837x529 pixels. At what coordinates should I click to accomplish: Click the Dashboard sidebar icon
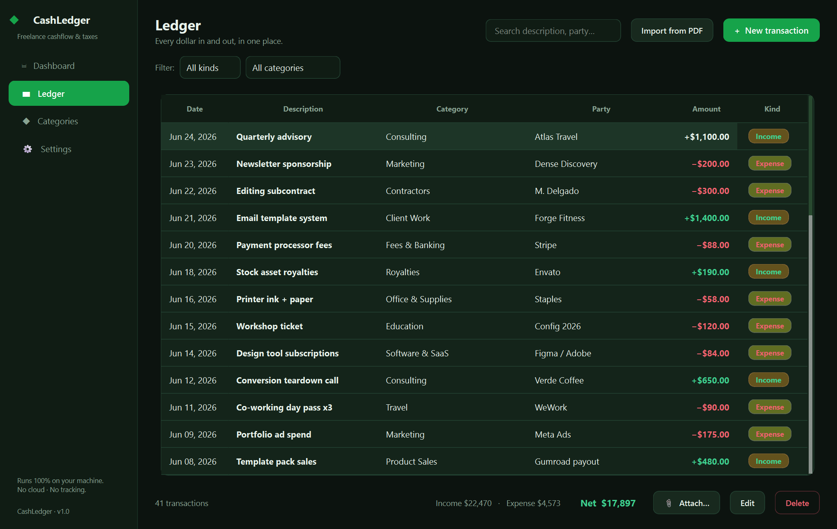pyautogui.click(x=24, y=66)
